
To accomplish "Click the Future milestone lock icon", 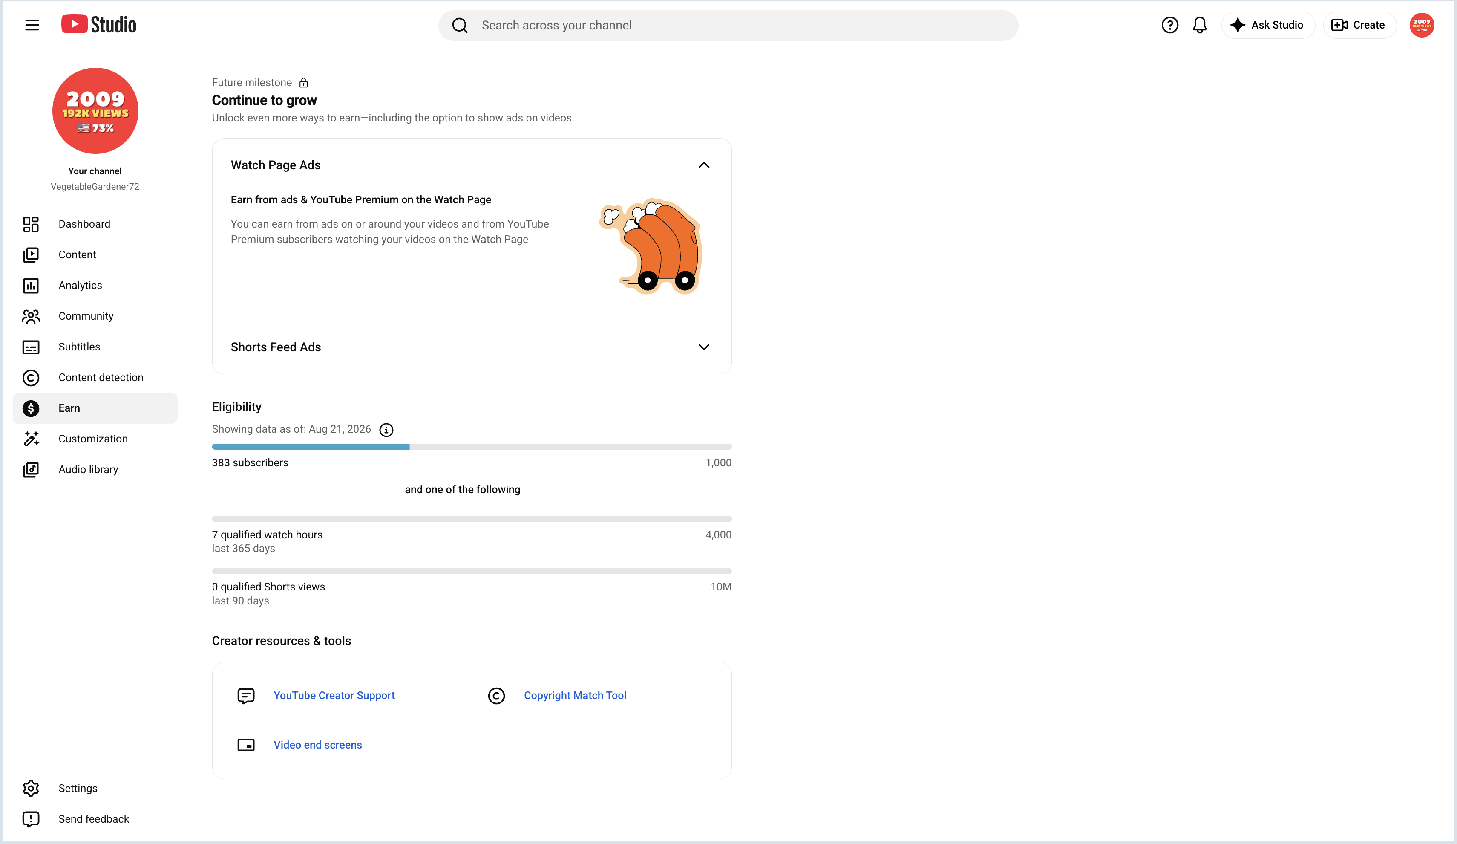I will click(x=303, y=82).
